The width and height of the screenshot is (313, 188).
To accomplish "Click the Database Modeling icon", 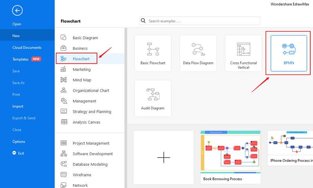I will click(63, 164).
